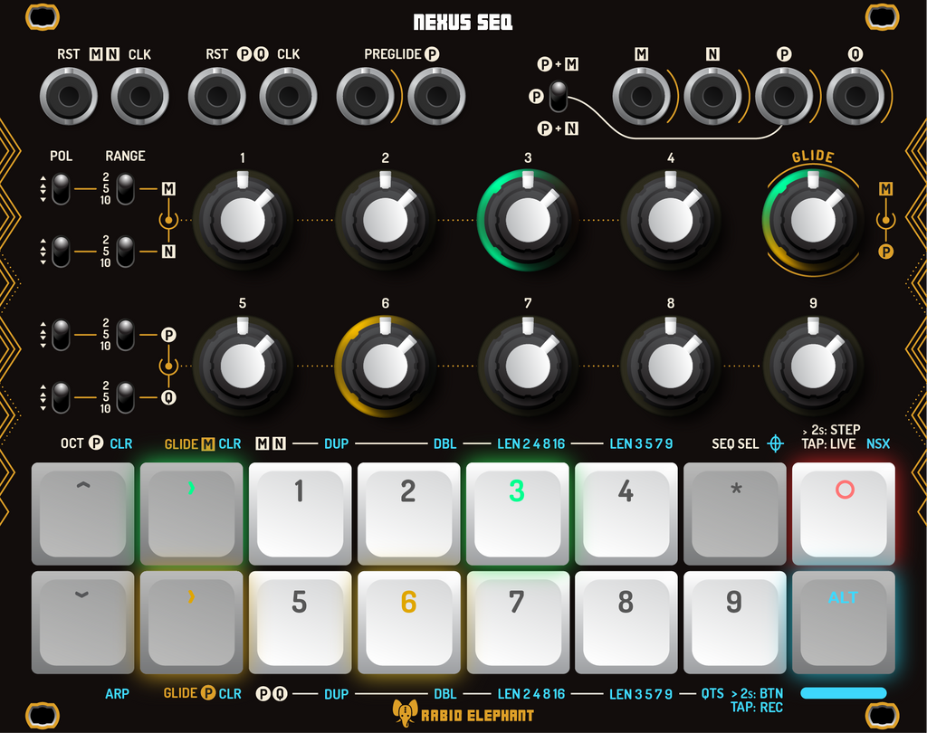This screenshot has width=927, height=733.
Task: Click step knob 4
Action: click(x=671, y=220)
